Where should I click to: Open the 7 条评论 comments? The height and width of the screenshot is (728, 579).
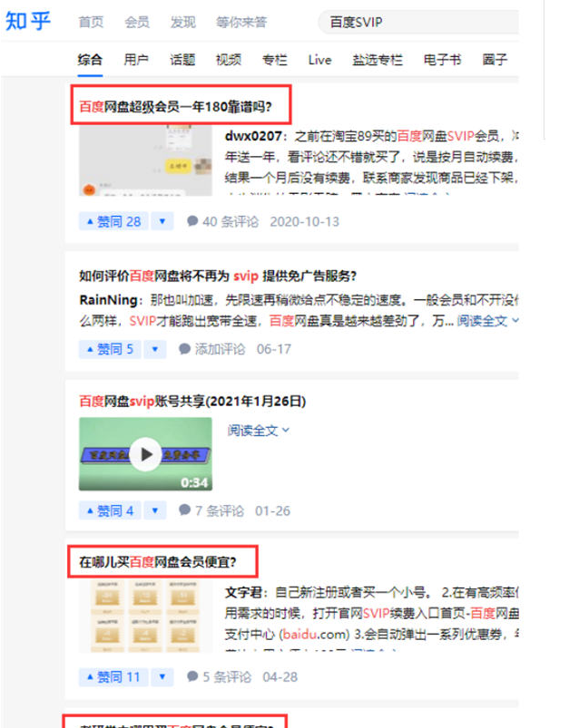pos(211,510)
